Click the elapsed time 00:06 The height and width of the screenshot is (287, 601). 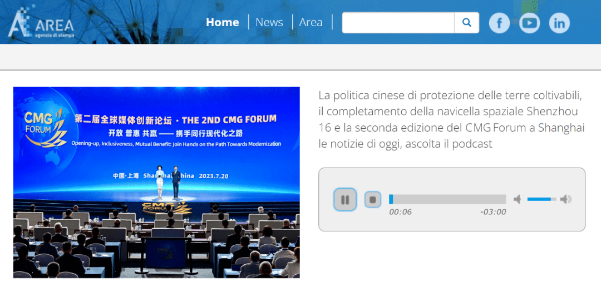coord(400,212)
